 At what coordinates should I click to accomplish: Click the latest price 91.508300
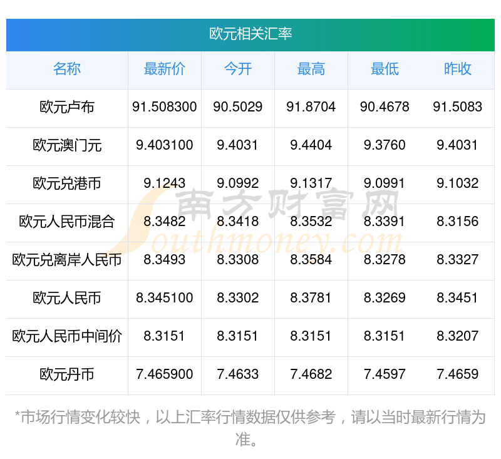pos(165,106)
